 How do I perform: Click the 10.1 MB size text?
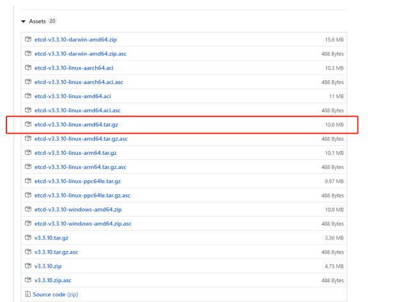(x=334, y=153)
